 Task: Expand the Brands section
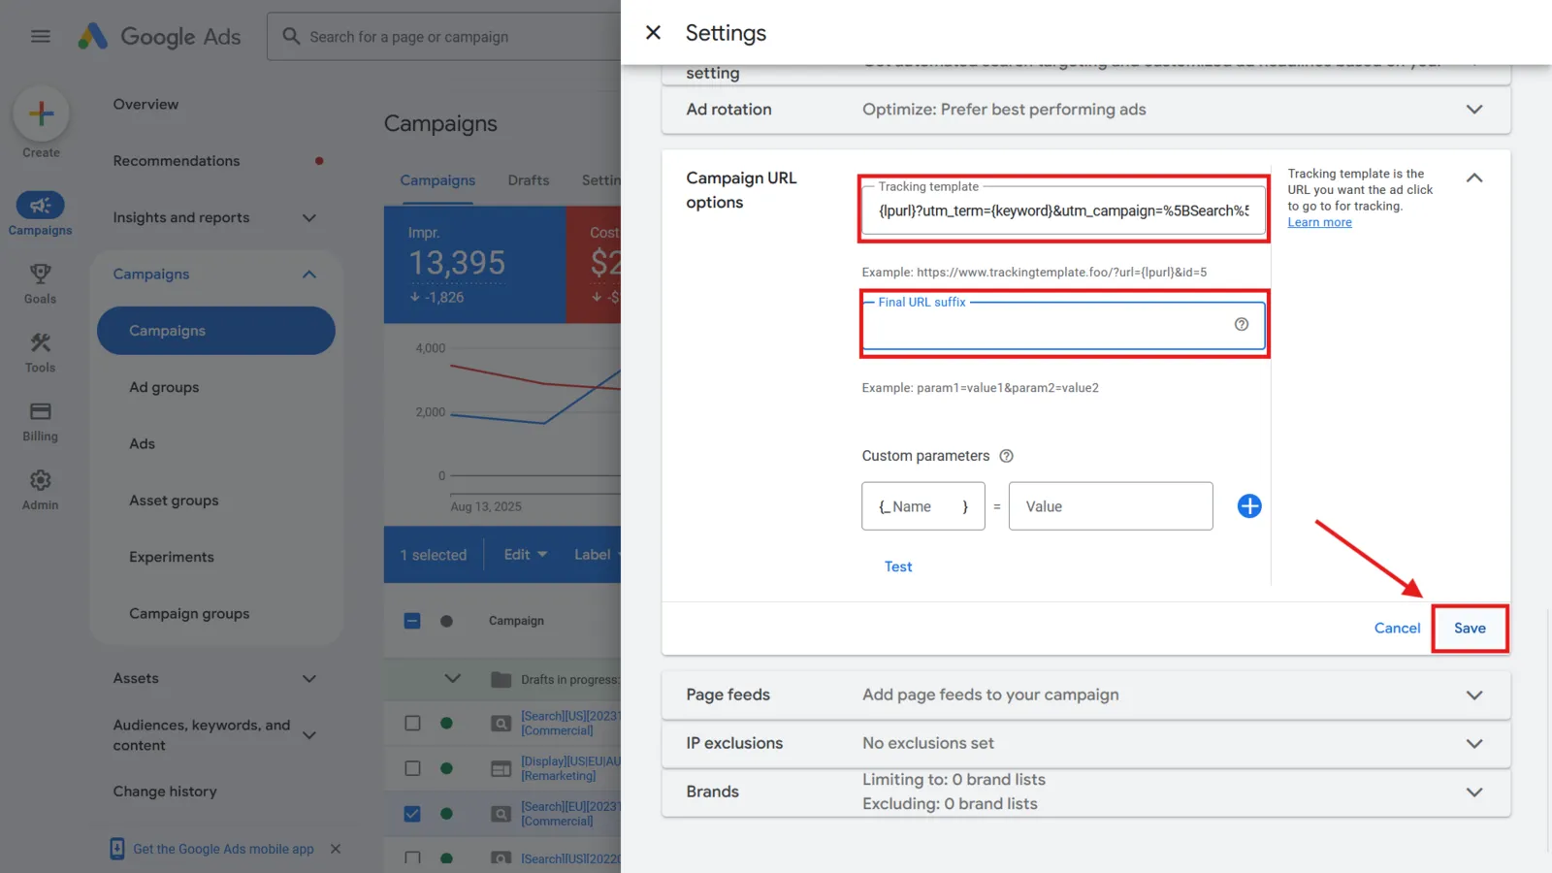1473,792
